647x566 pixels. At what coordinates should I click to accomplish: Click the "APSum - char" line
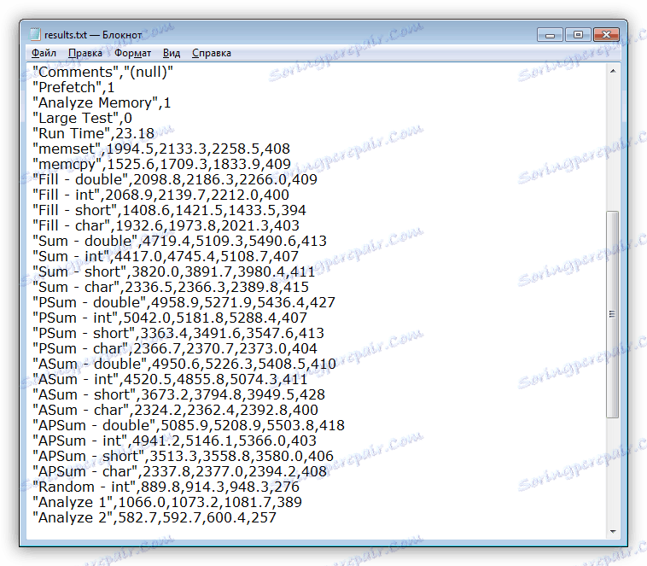[x=180, y=472]
